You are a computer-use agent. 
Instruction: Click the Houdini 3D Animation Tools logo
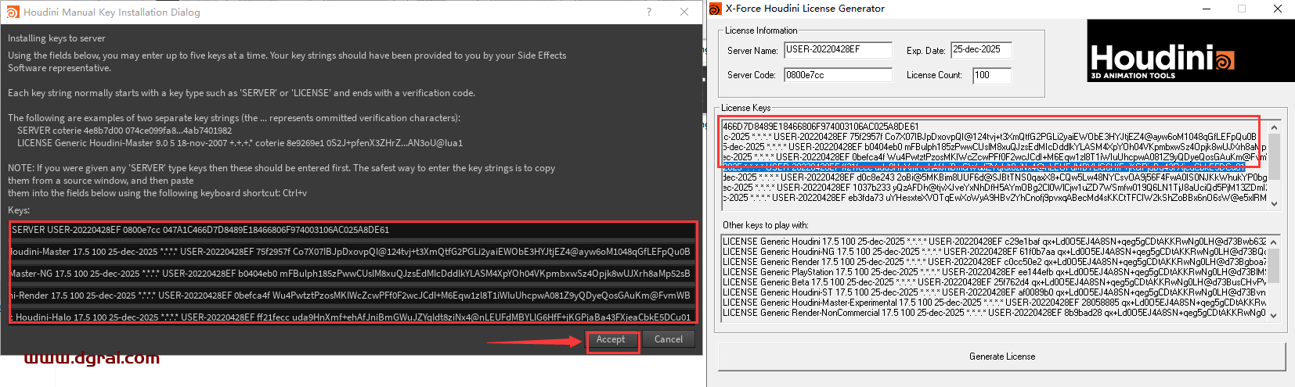pyautogui.click(x=1190, y=50)
